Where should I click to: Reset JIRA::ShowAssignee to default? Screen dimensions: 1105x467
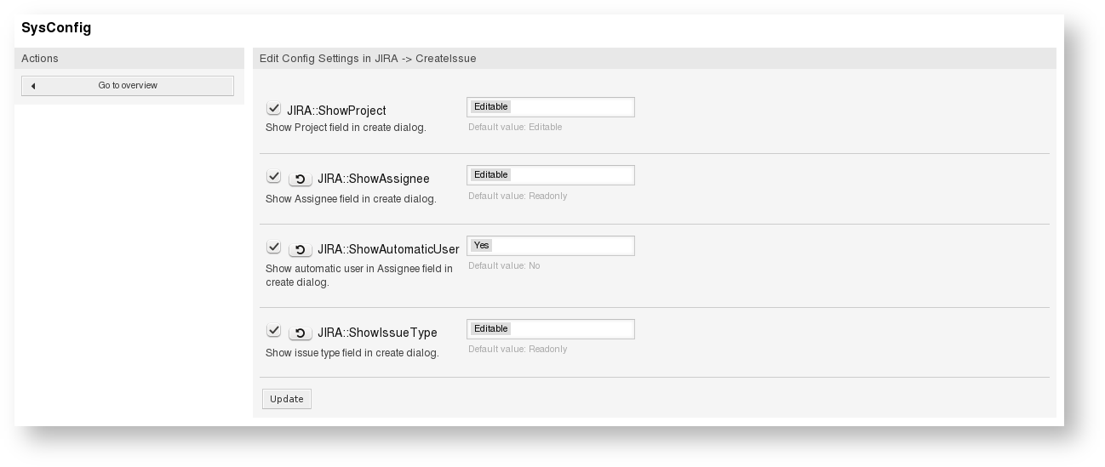[300, 179]
